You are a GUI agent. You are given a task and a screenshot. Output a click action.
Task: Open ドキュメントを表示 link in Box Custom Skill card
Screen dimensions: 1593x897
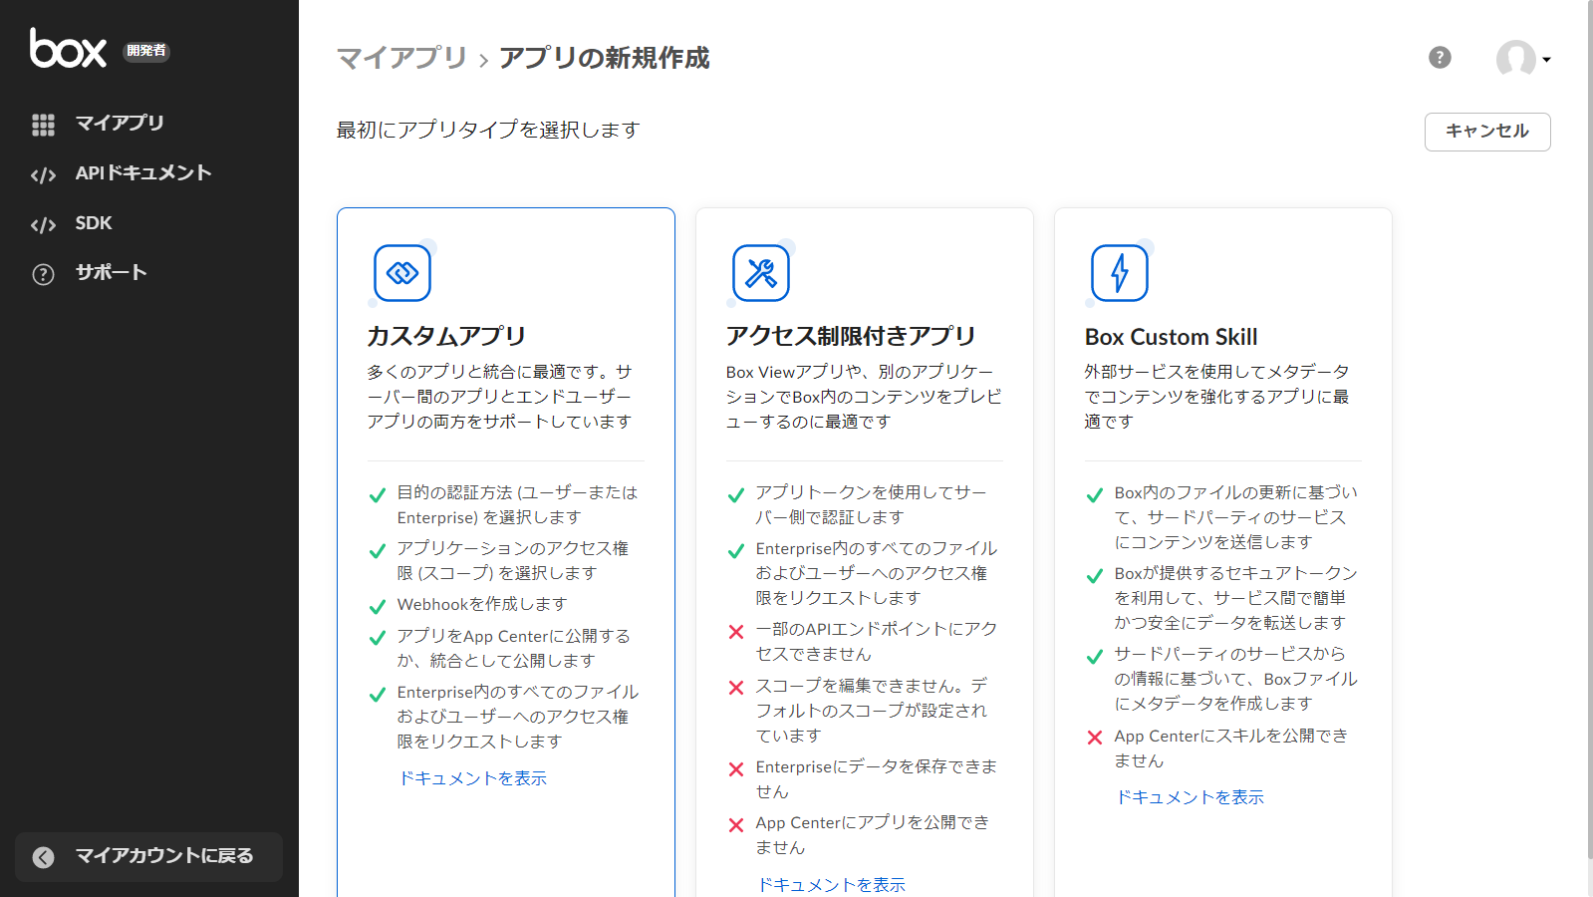[1190, 797]
